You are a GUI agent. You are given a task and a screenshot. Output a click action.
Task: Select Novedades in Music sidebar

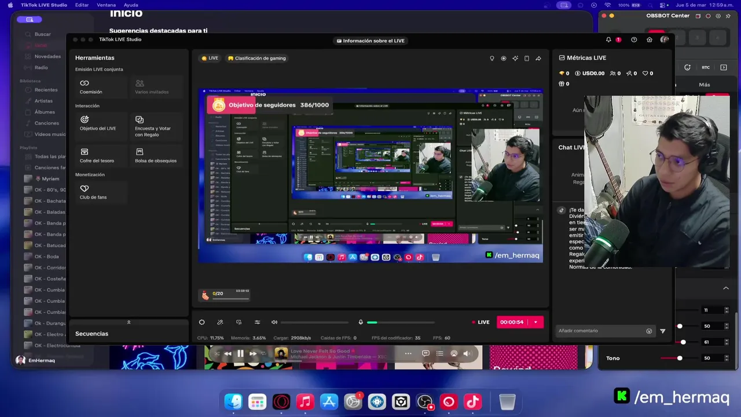tap(47, 56)
